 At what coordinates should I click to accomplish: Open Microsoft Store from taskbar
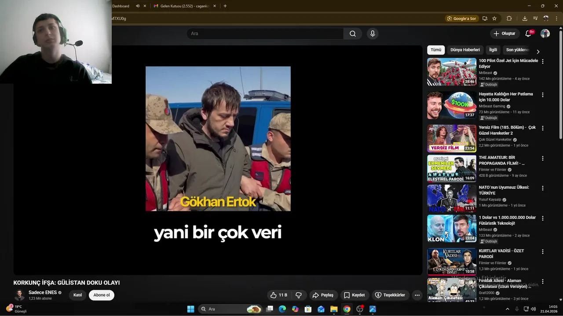point(308,309)
